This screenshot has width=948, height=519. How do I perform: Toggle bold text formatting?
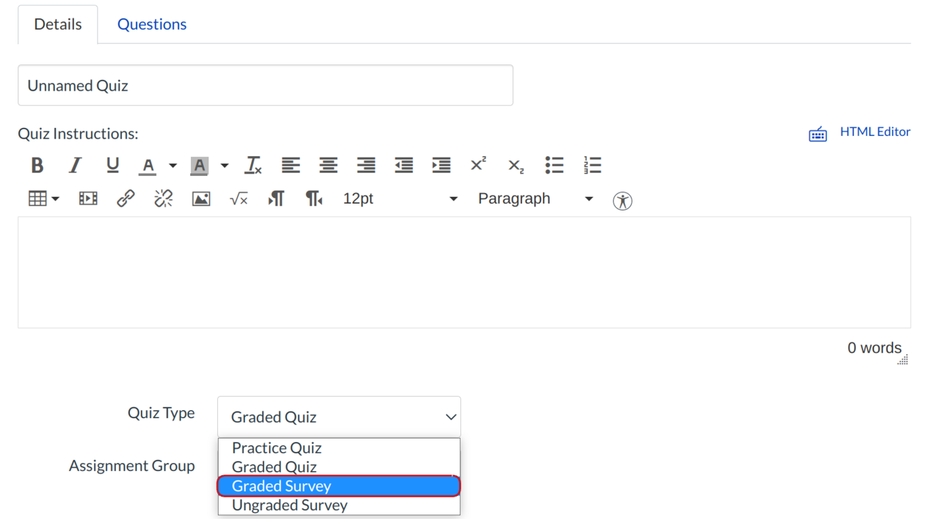(37, 165)
